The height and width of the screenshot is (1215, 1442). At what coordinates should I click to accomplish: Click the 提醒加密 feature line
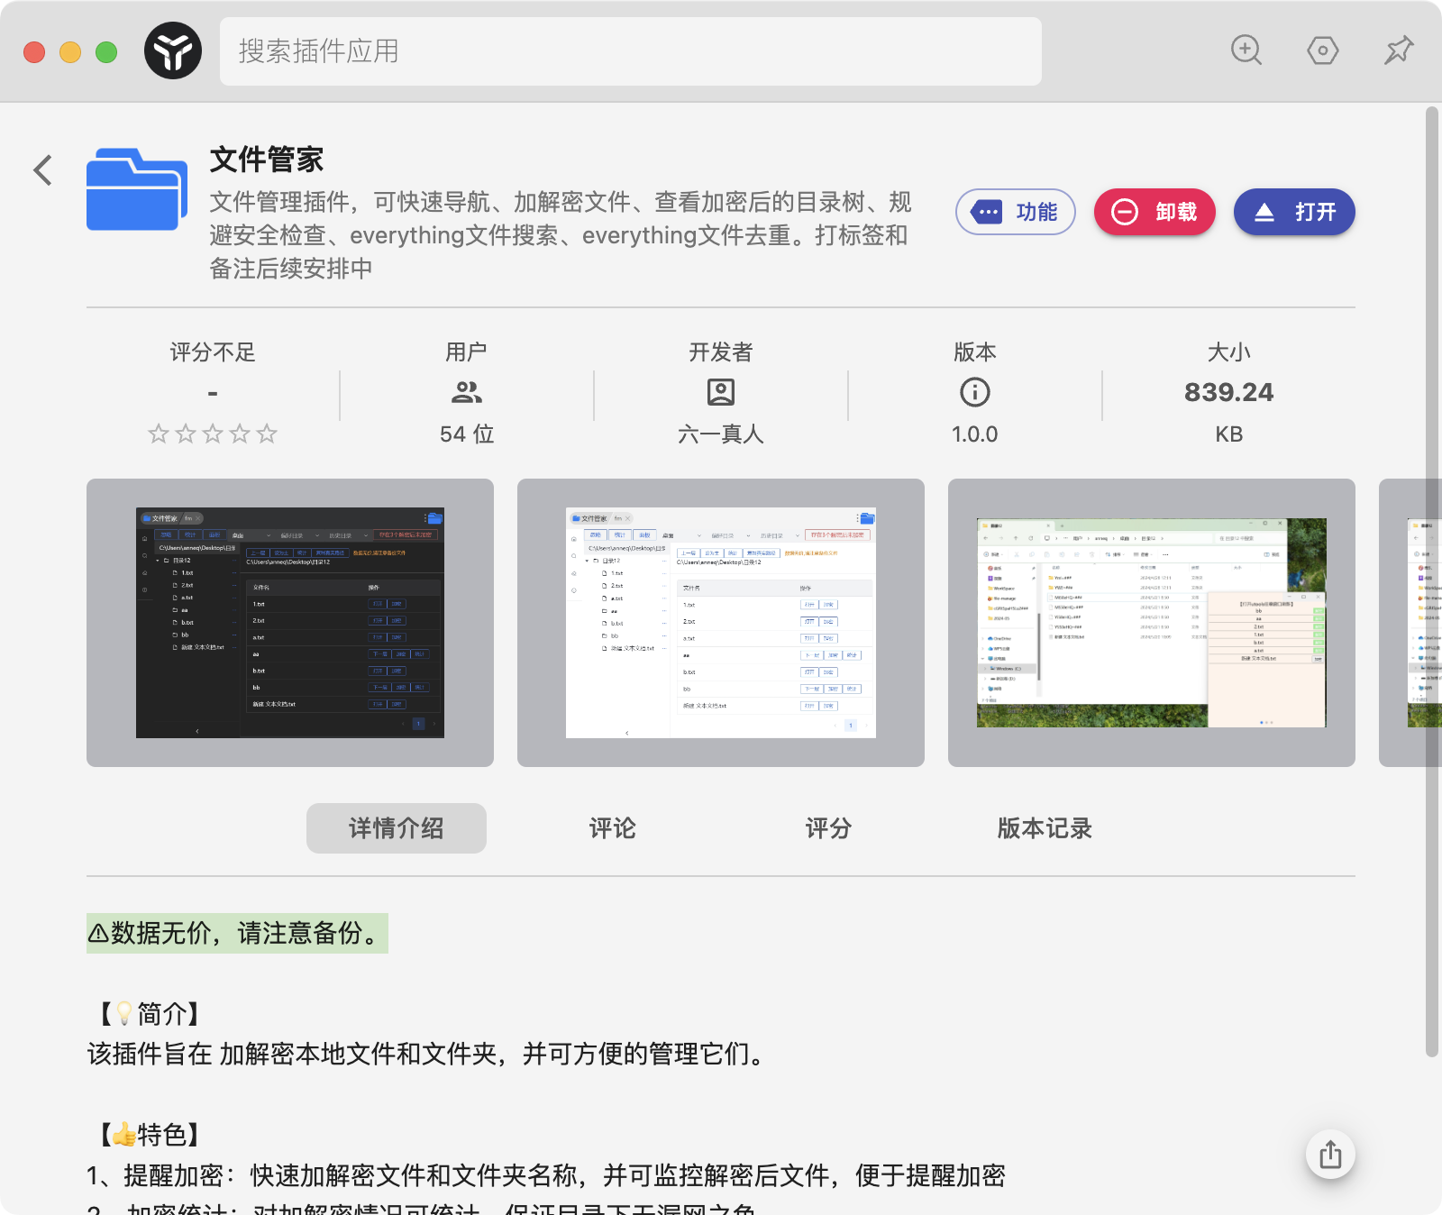[546, 1175]
